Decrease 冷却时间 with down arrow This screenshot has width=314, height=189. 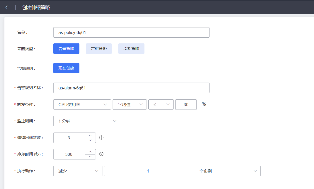(x=90, y=157)
